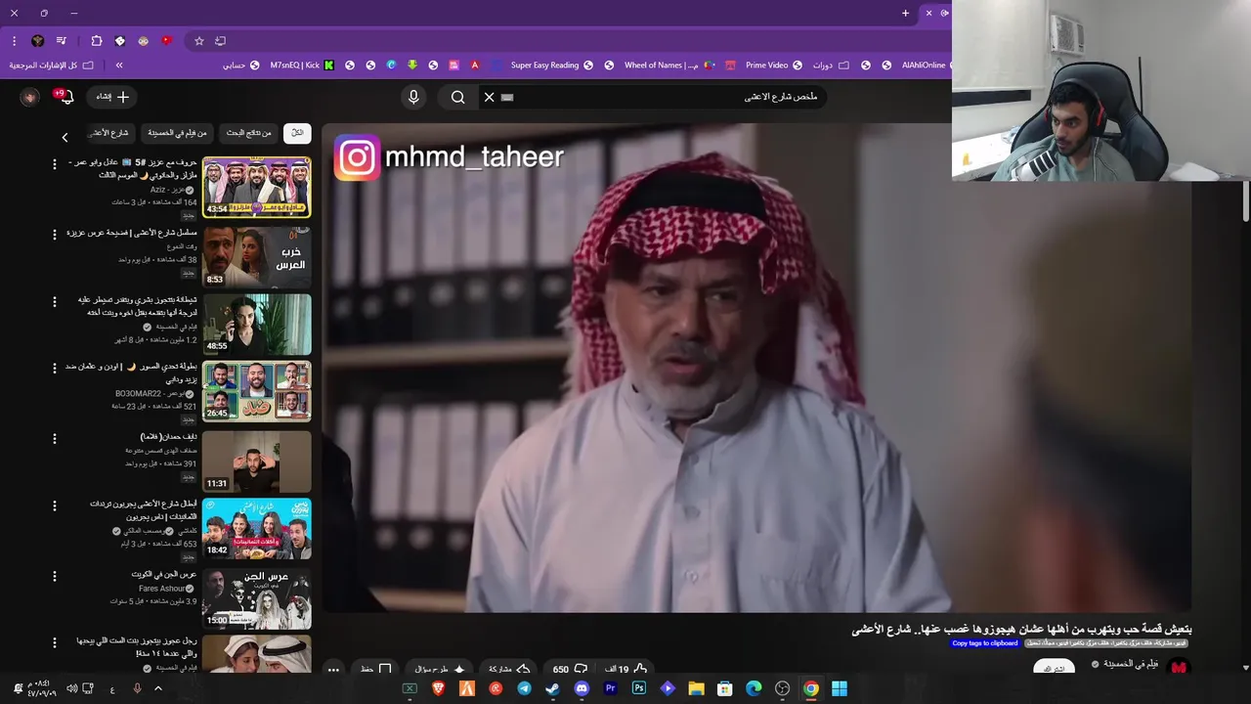Open the 11:31 video thumbnail
The image size is (1251, 704).
pyautogui.click(x=257, y=462)
